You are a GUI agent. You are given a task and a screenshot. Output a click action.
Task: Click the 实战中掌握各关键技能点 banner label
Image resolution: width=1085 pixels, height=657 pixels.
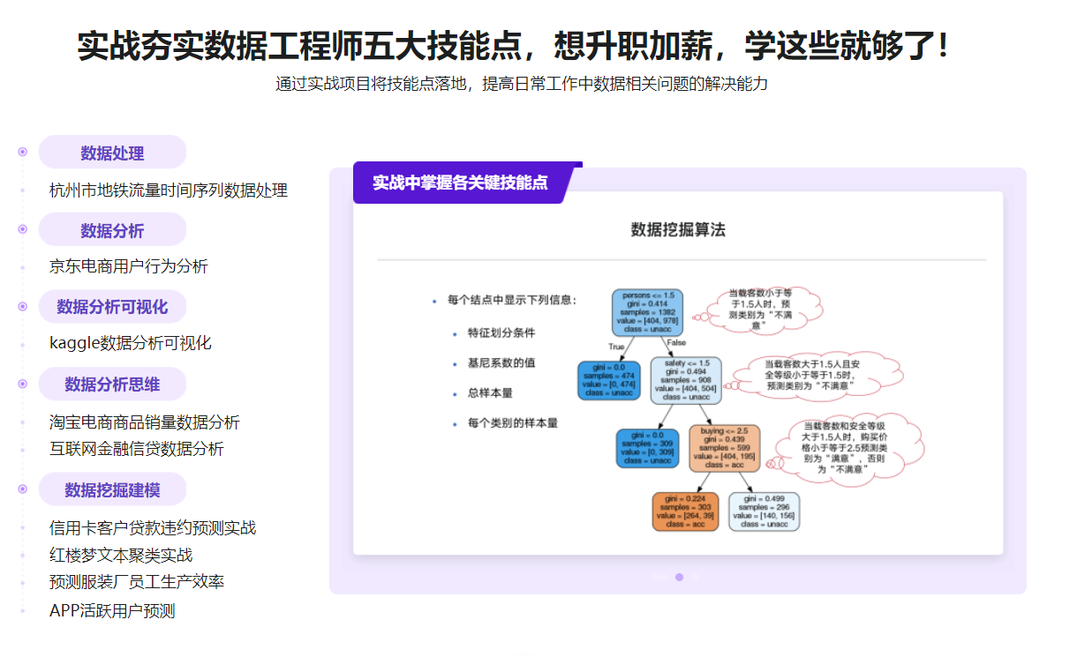pos(460,183)
